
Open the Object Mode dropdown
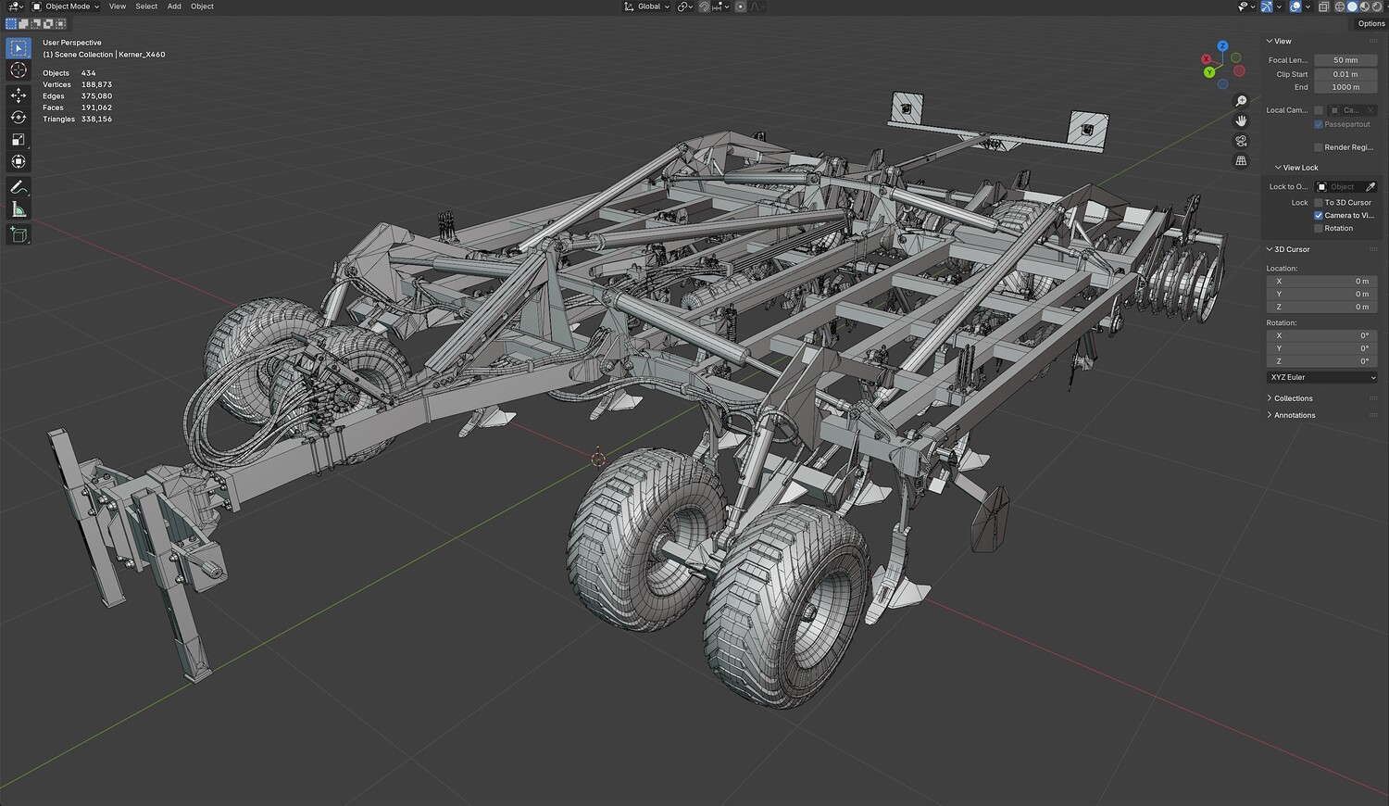(x=66, y=6)
